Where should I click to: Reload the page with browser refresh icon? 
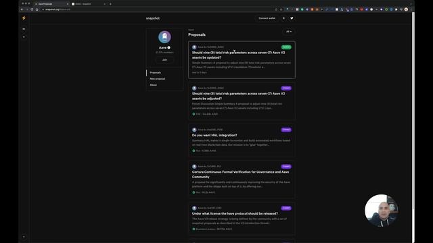32,9
